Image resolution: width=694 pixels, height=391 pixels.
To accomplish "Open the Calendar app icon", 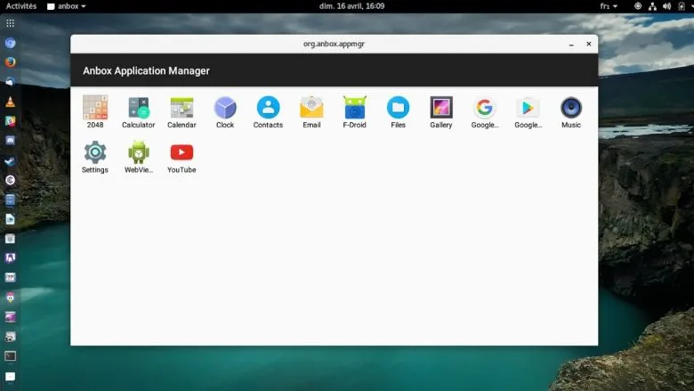I will [182, 108].
